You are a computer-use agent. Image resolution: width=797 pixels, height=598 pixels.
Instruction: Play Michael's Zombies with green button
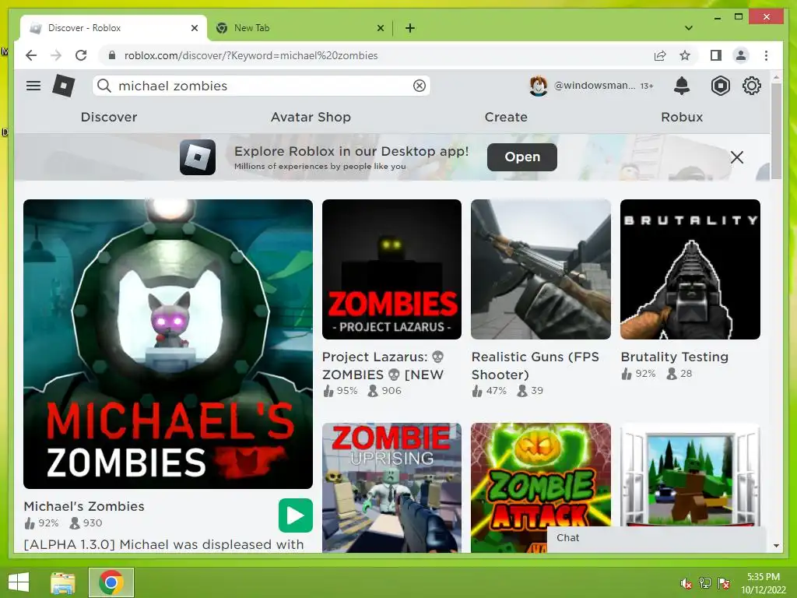pos(295,515)
